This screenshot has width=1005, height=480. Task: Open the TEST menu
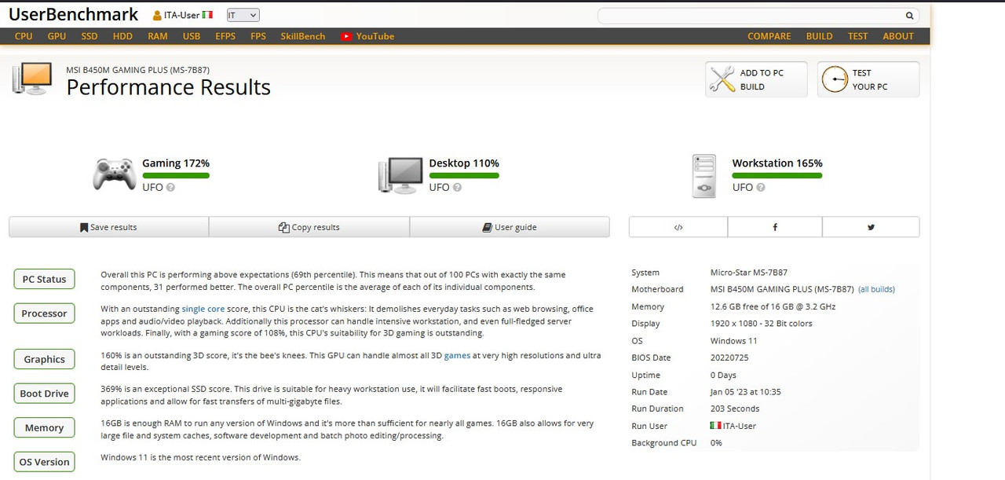coord(858,36)
